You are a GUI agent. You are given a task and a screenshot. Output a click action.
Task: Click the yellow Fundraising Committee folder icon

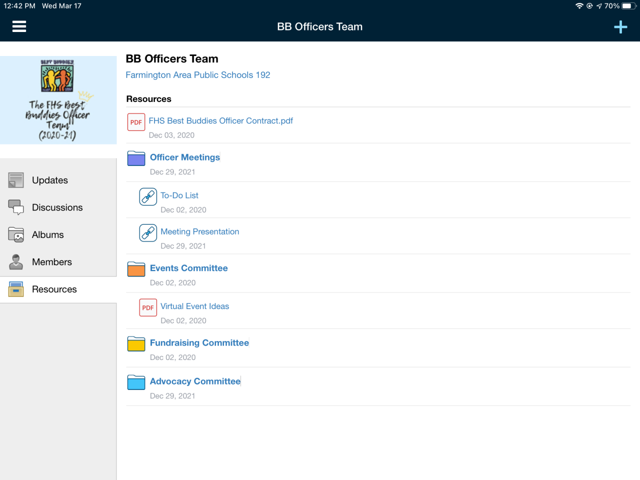pos(136,344)
